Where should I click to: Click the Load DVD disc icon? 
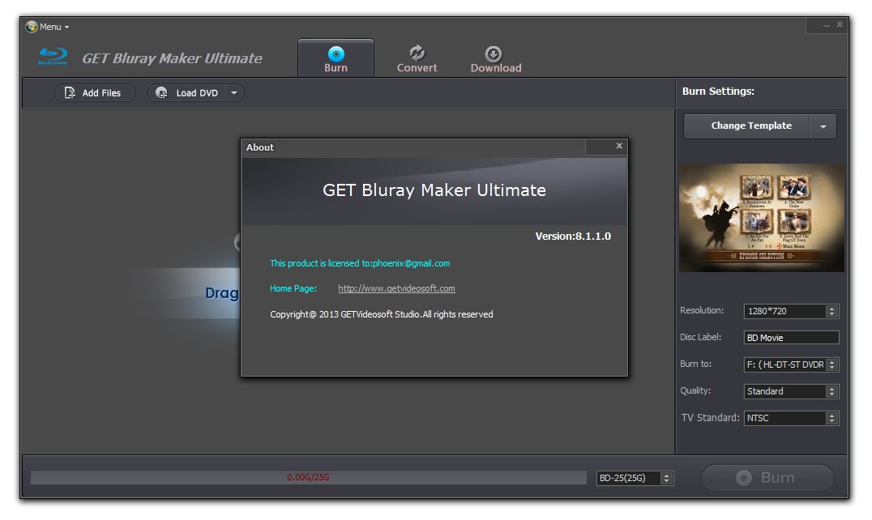point(161,93)
